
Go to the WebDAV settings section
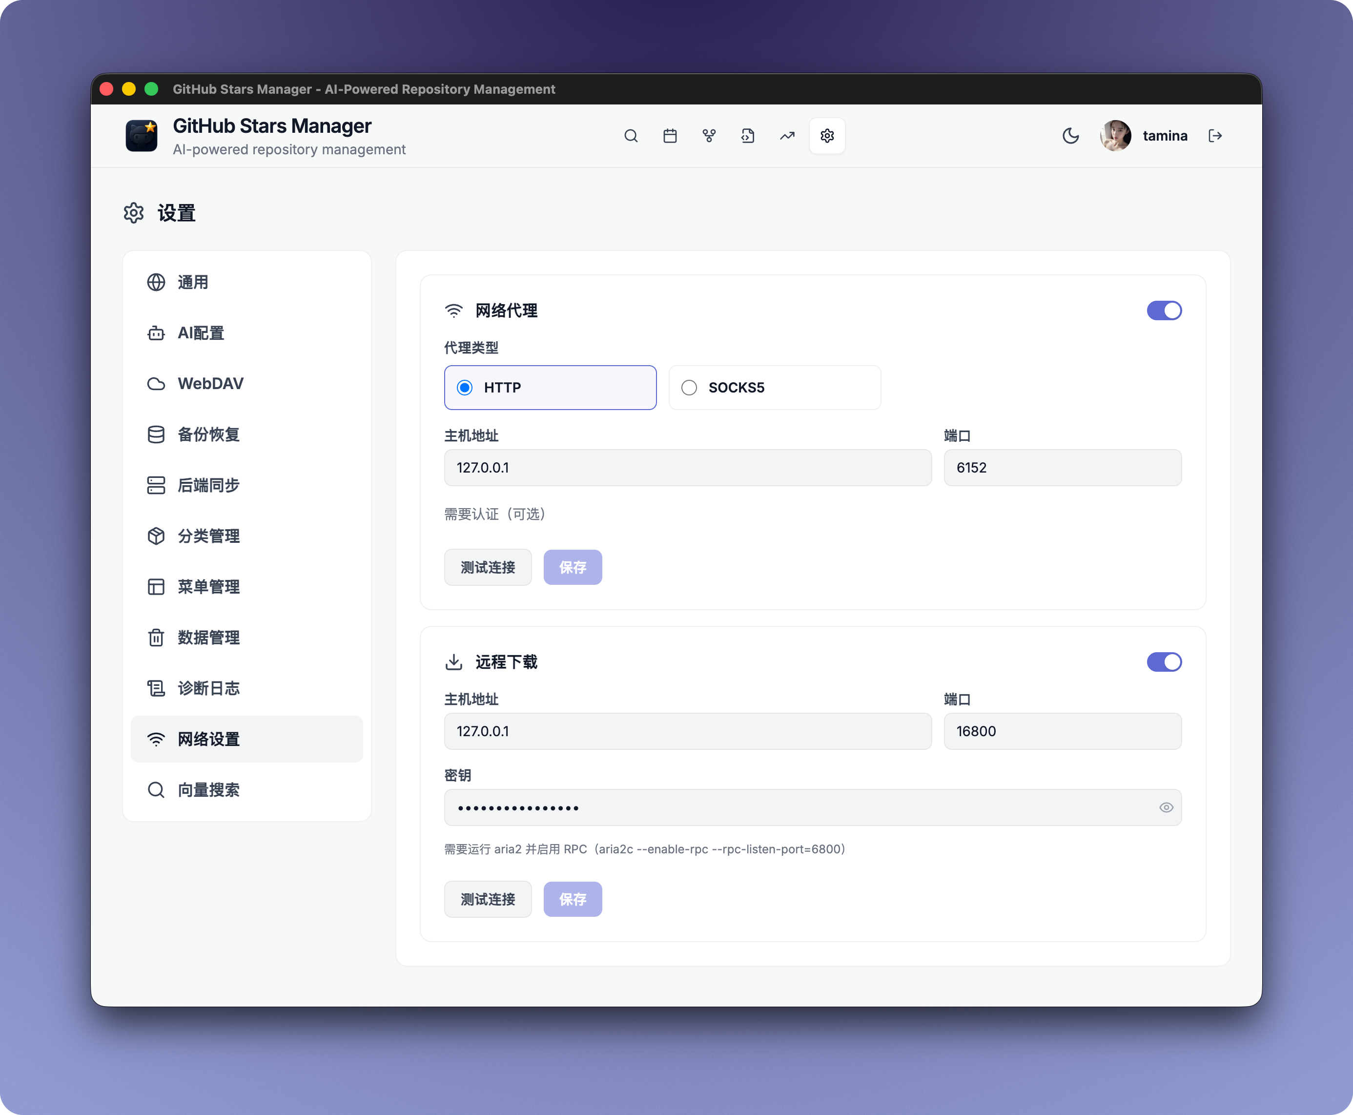tap(246, 384)
